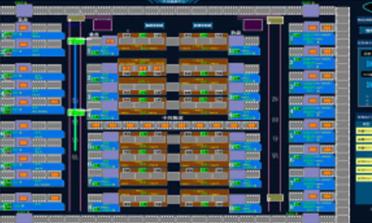Toggle the green indicator of top-right brown rack block
Screen dimensions: 372x223
pos(204,35)
